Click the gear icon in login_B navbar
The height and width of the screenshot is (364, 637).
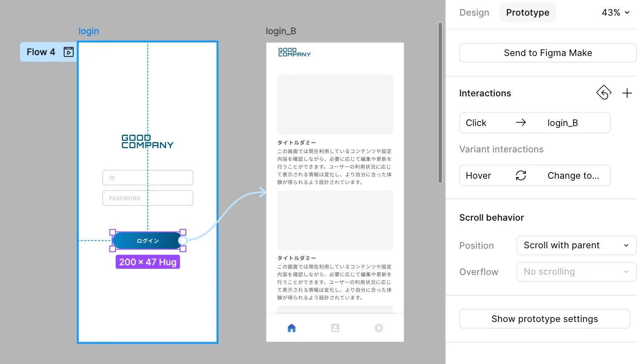click(379, 328)
